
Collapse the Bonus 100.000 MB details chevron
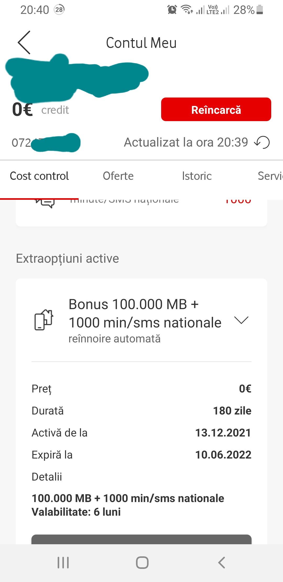point(241,320)
